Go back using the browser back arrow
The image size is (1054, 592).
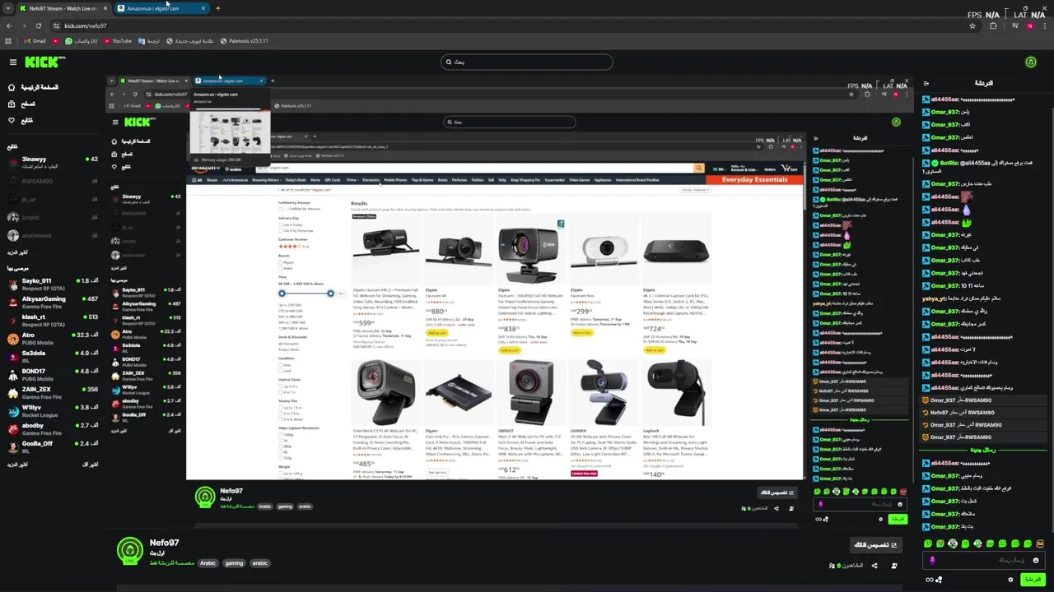click(8, 25)
